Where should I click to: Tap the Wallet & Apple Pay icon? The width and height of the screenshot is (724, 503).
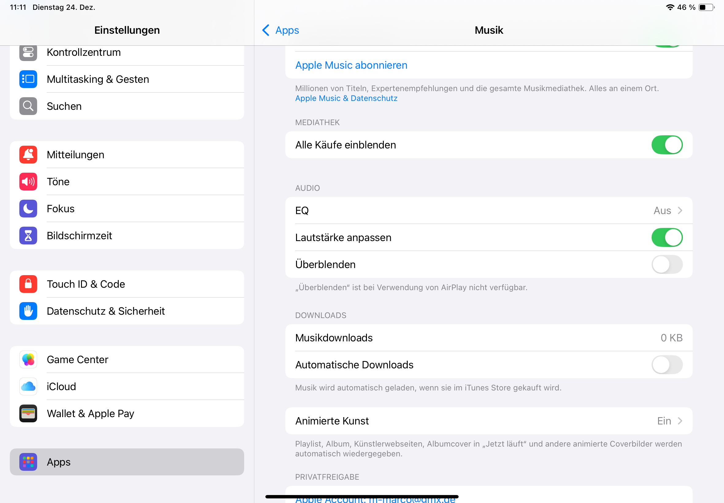28,413
